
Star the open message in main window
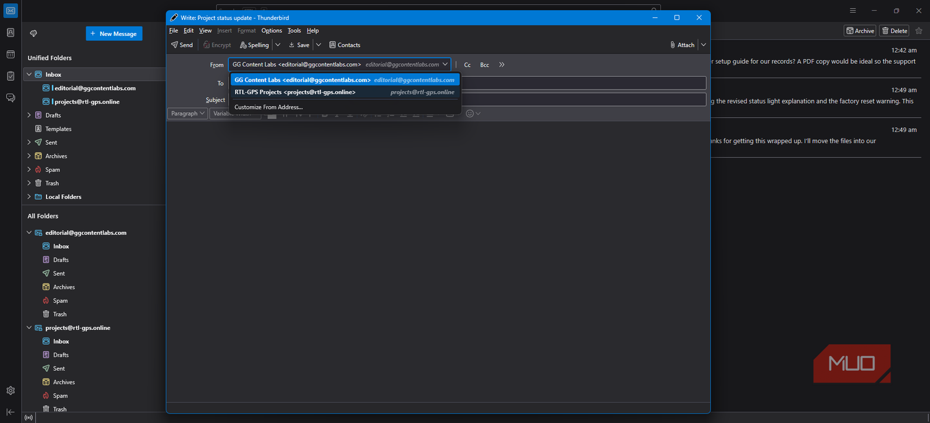point(919,30)
